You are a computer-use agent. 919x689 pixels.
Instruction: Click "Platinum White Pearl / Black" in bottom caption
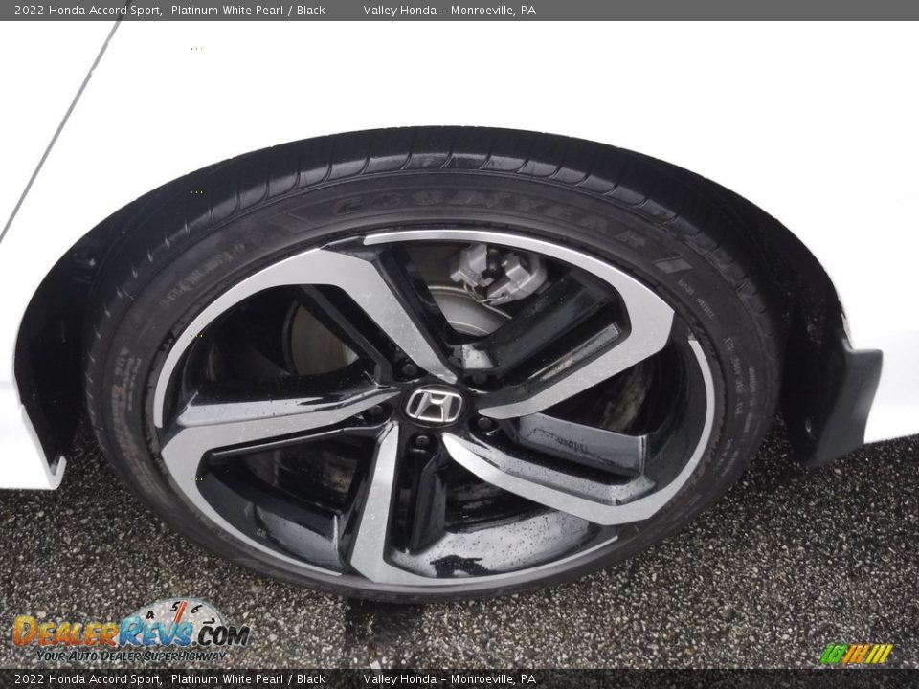pyautogui.click(x=248, y=679)
